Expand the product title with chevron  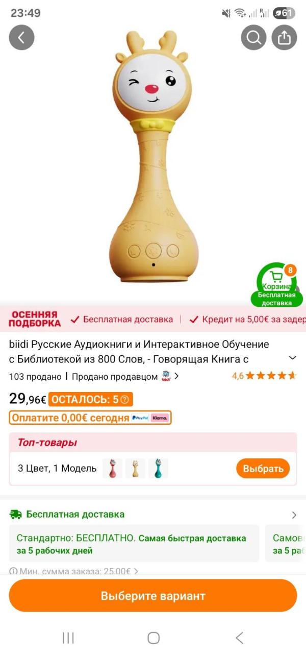[293, 357]
